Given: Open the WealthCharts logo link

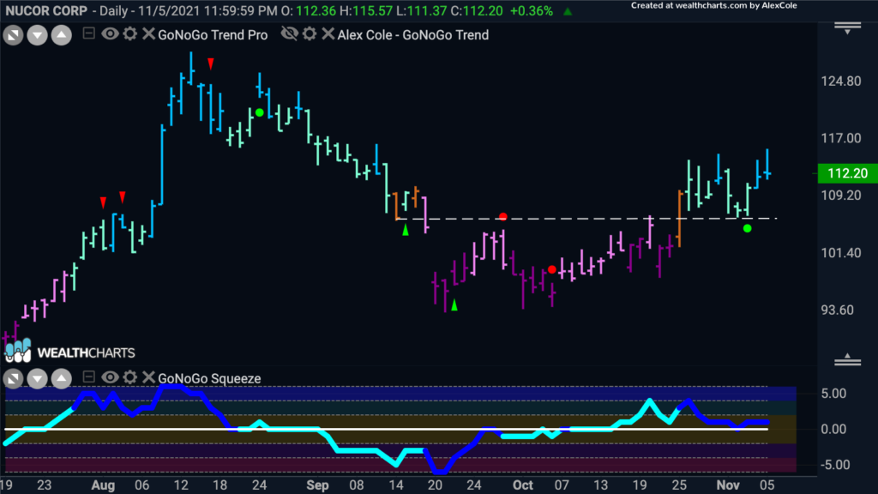Looking at the screenshot, I should (x=71, y=352).
